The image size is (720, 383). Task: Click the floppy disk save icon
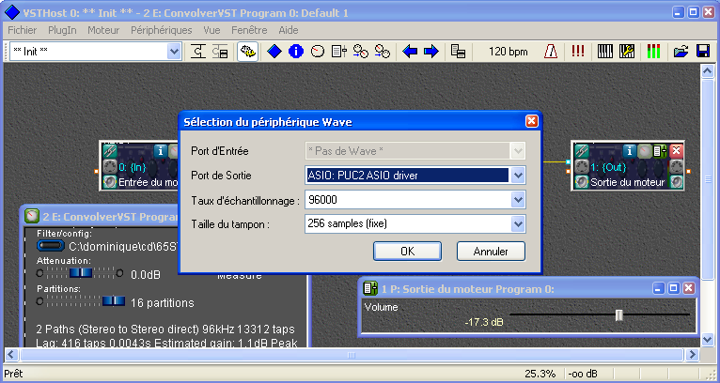click(x=703, y=52)
